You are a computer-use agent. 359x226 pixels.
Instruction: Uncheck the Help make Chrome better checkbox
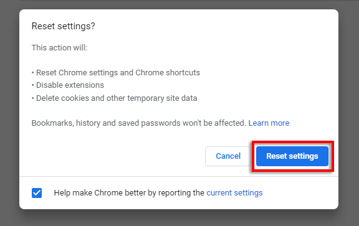click(x=37, y=193)
